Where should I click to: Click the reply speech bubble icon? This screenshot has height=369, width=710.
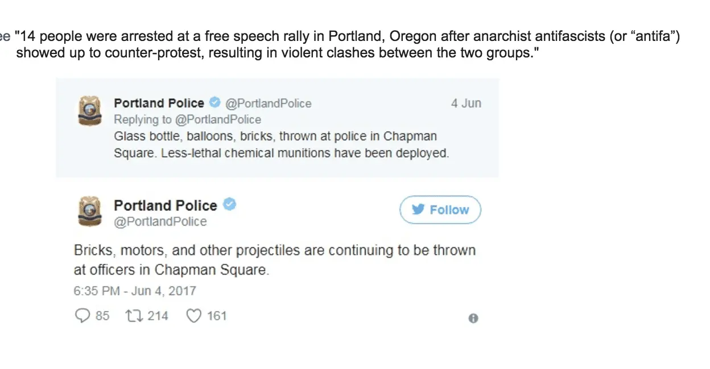pyautogui.click(x=82, y=316)
